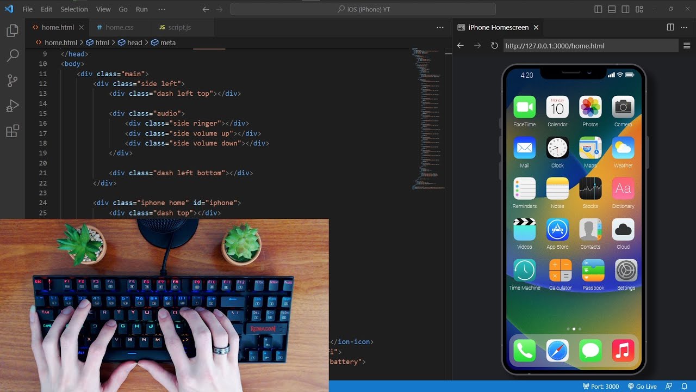Image resolution: width=696 pixels, height=392 pixels.
Task: Tap the App Store icon
Action: point(557,230)
